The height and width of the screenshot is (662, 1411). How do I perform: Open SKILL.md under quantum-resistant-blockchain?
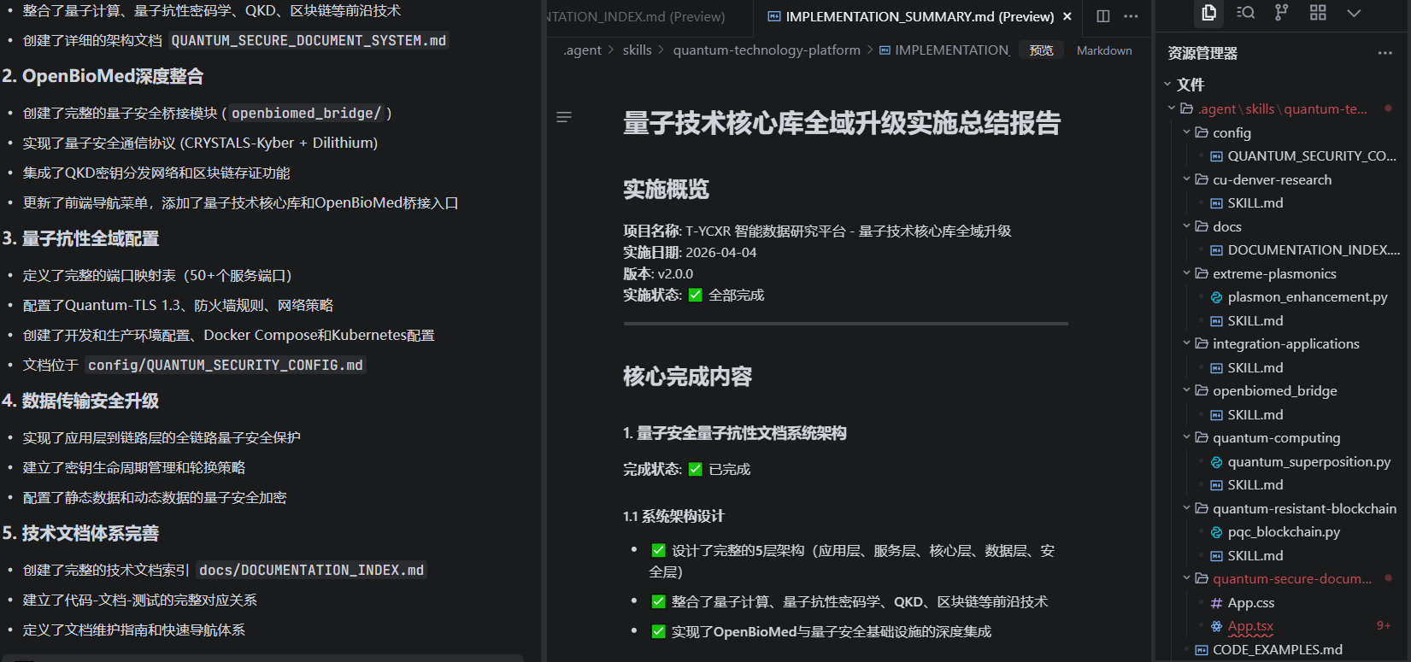(1255, 555)
